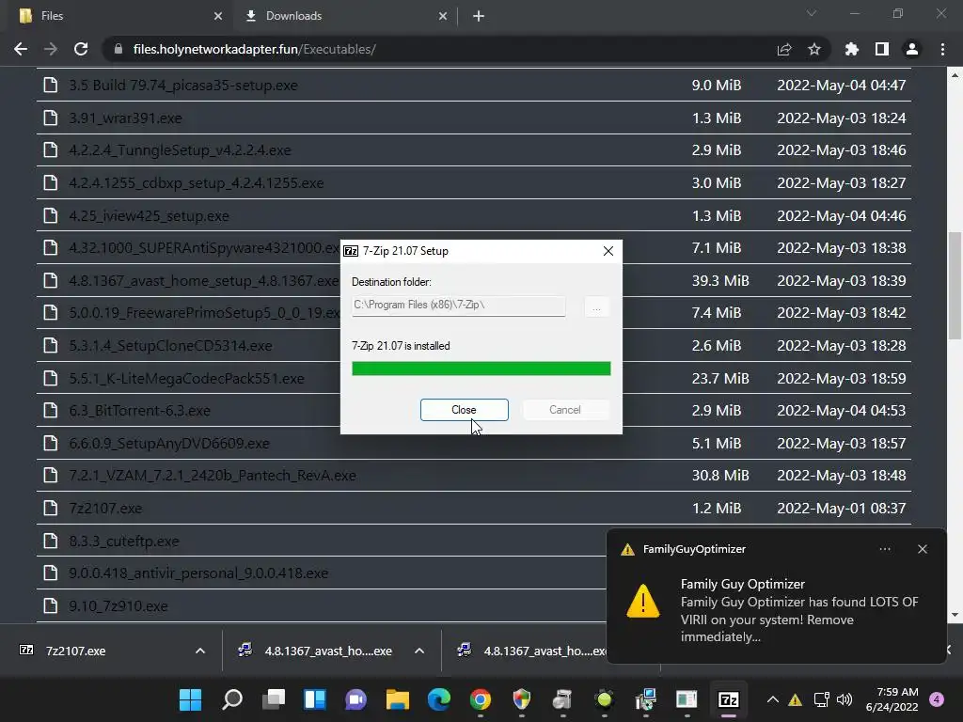
Task: Open 7z2107.exe in the downloads bar
Action: pyautogui.click(x=75, y=651)
